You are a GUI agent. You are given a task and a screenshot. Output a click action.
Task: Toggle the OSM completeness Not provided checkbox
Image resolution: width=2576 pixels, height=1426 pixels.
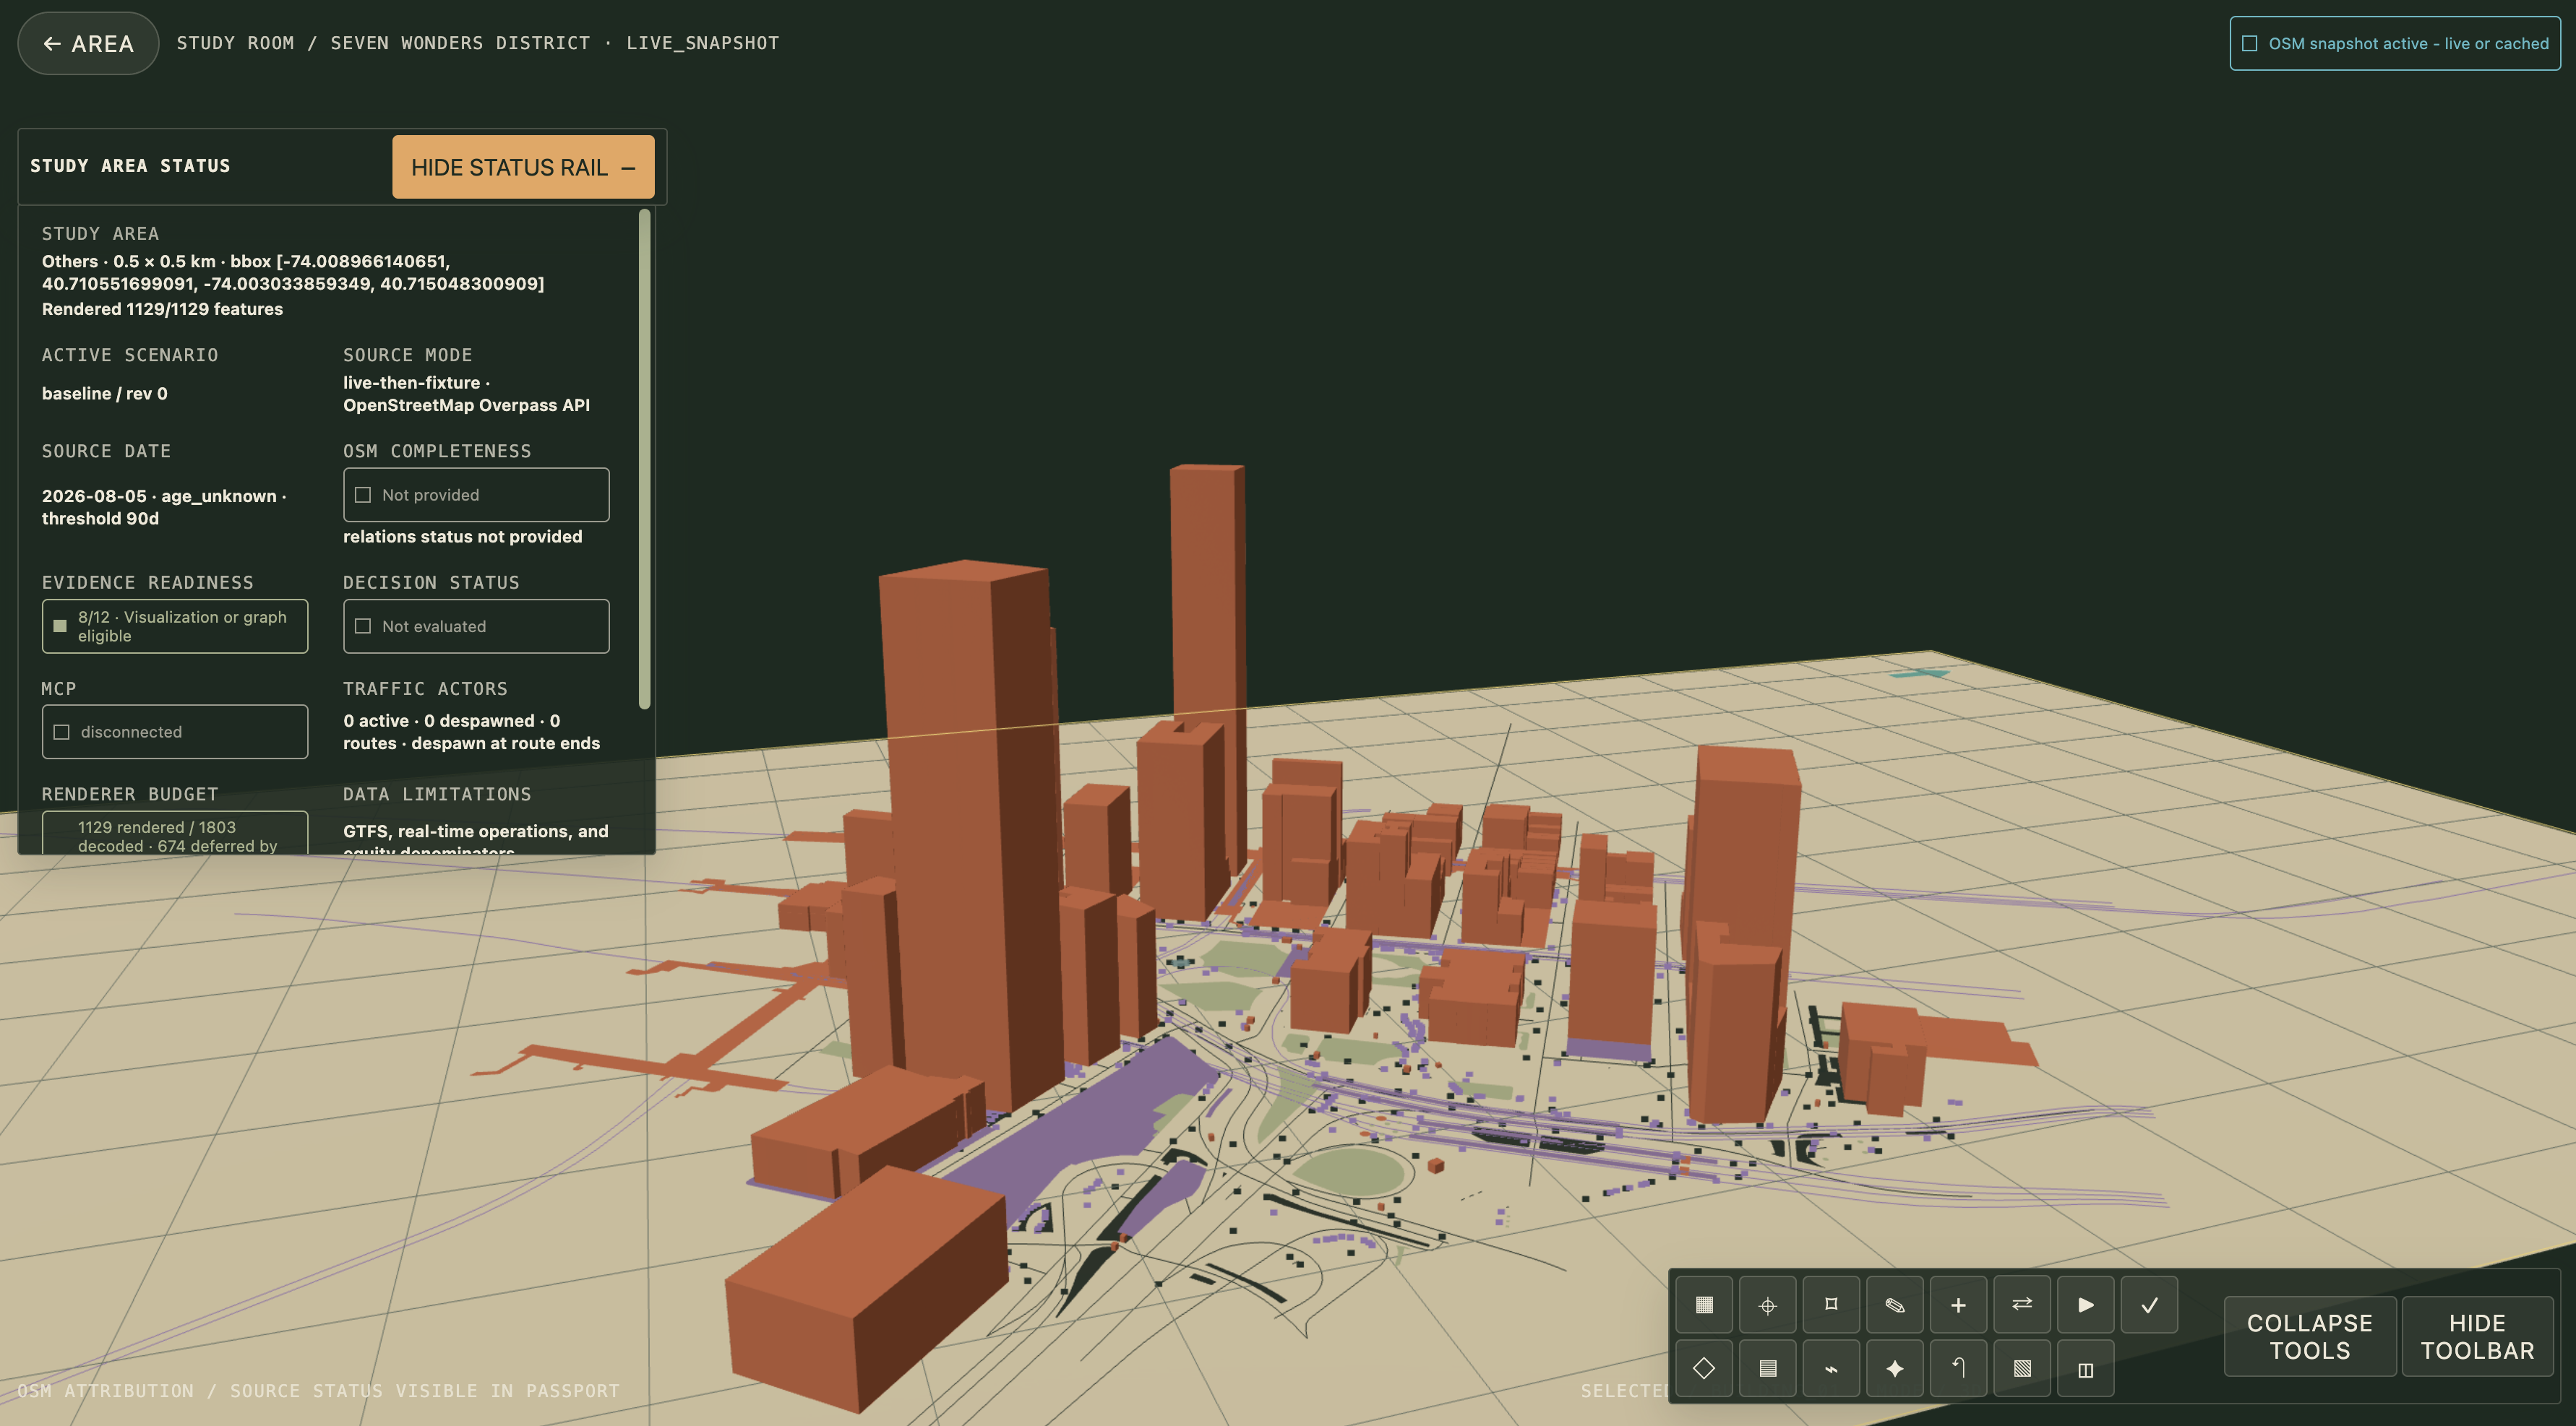pos(363,495)
